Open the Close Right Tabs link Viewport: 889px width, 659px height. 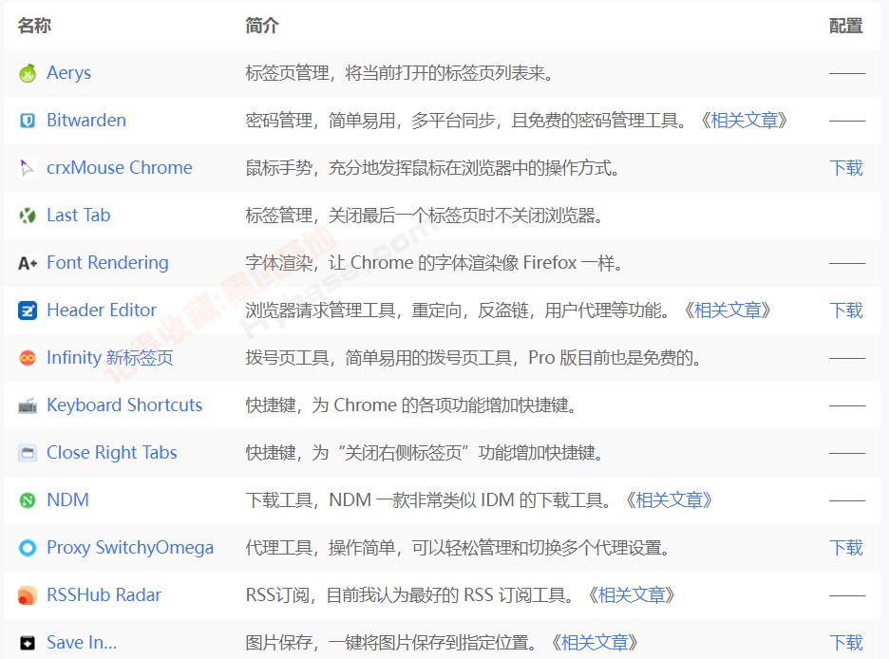[x=112, y=453]
